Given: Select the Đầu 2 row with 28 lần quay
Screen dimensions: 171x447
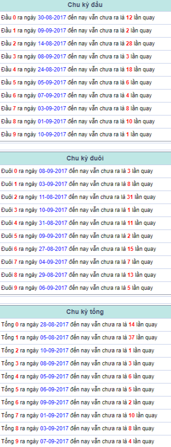Looking at the screenshot, I should (x=85, y=44).
